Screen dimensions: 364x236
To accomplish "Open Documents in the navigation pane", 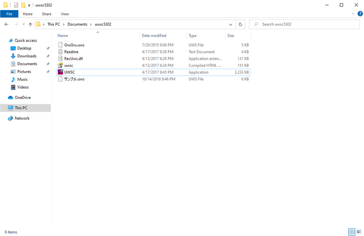I will 27,64.
